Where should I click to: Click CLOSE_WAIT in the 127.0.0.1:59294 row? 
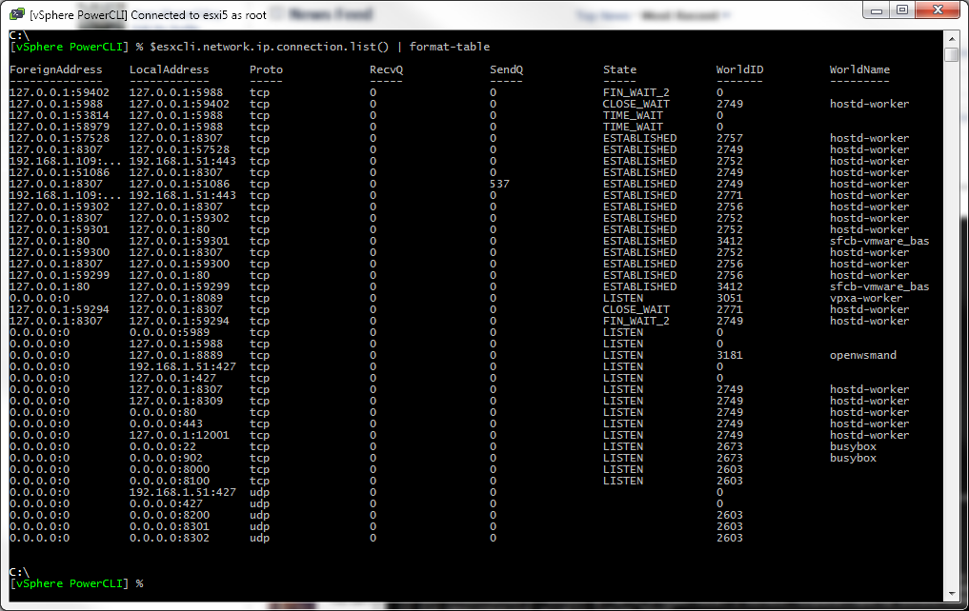[x=636, y=310]
